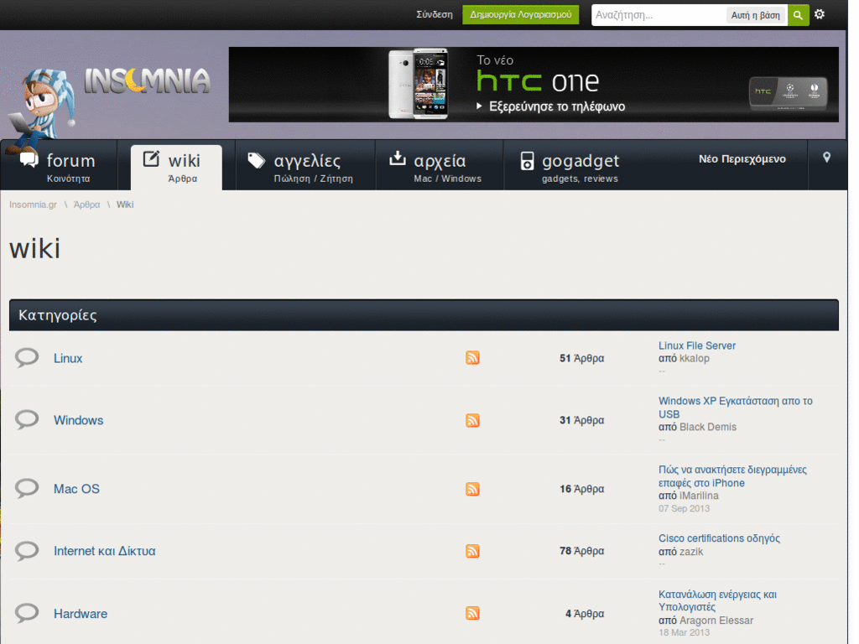The height and width of the screenshot is (644, 859).
Task: Open Cisco certifications οδηγός article
Action: pyautogui.click(x=719, y=538)
